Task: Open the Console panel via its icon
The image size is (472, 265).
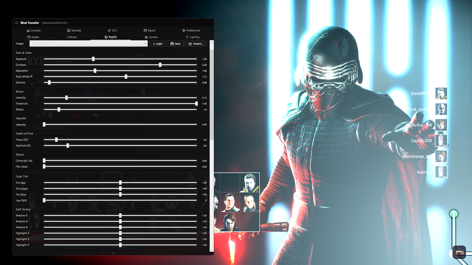Action: click(x=29, y=30)
